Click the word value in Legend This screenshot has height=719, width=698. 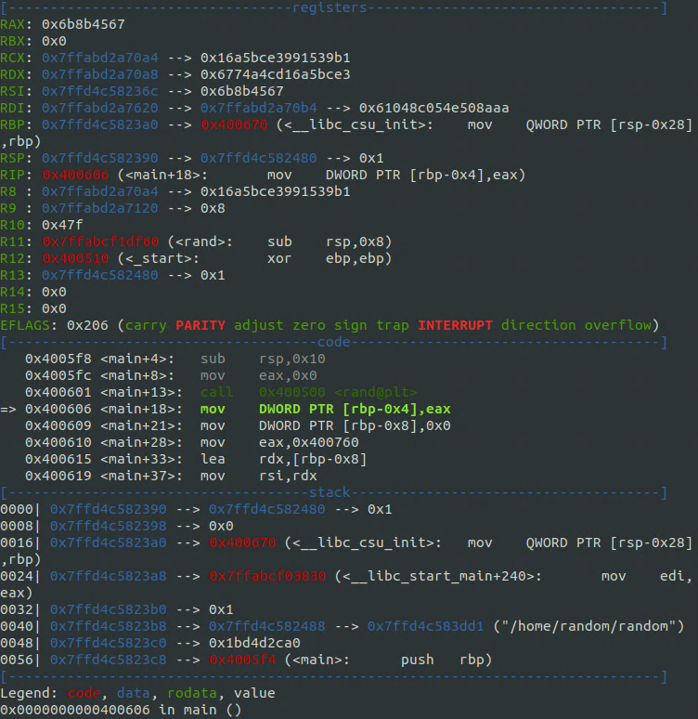[x=254, y=693]
